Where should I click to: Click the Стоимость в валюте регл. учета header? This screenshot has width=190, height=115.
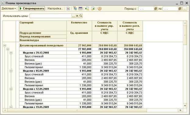[130, 26]
